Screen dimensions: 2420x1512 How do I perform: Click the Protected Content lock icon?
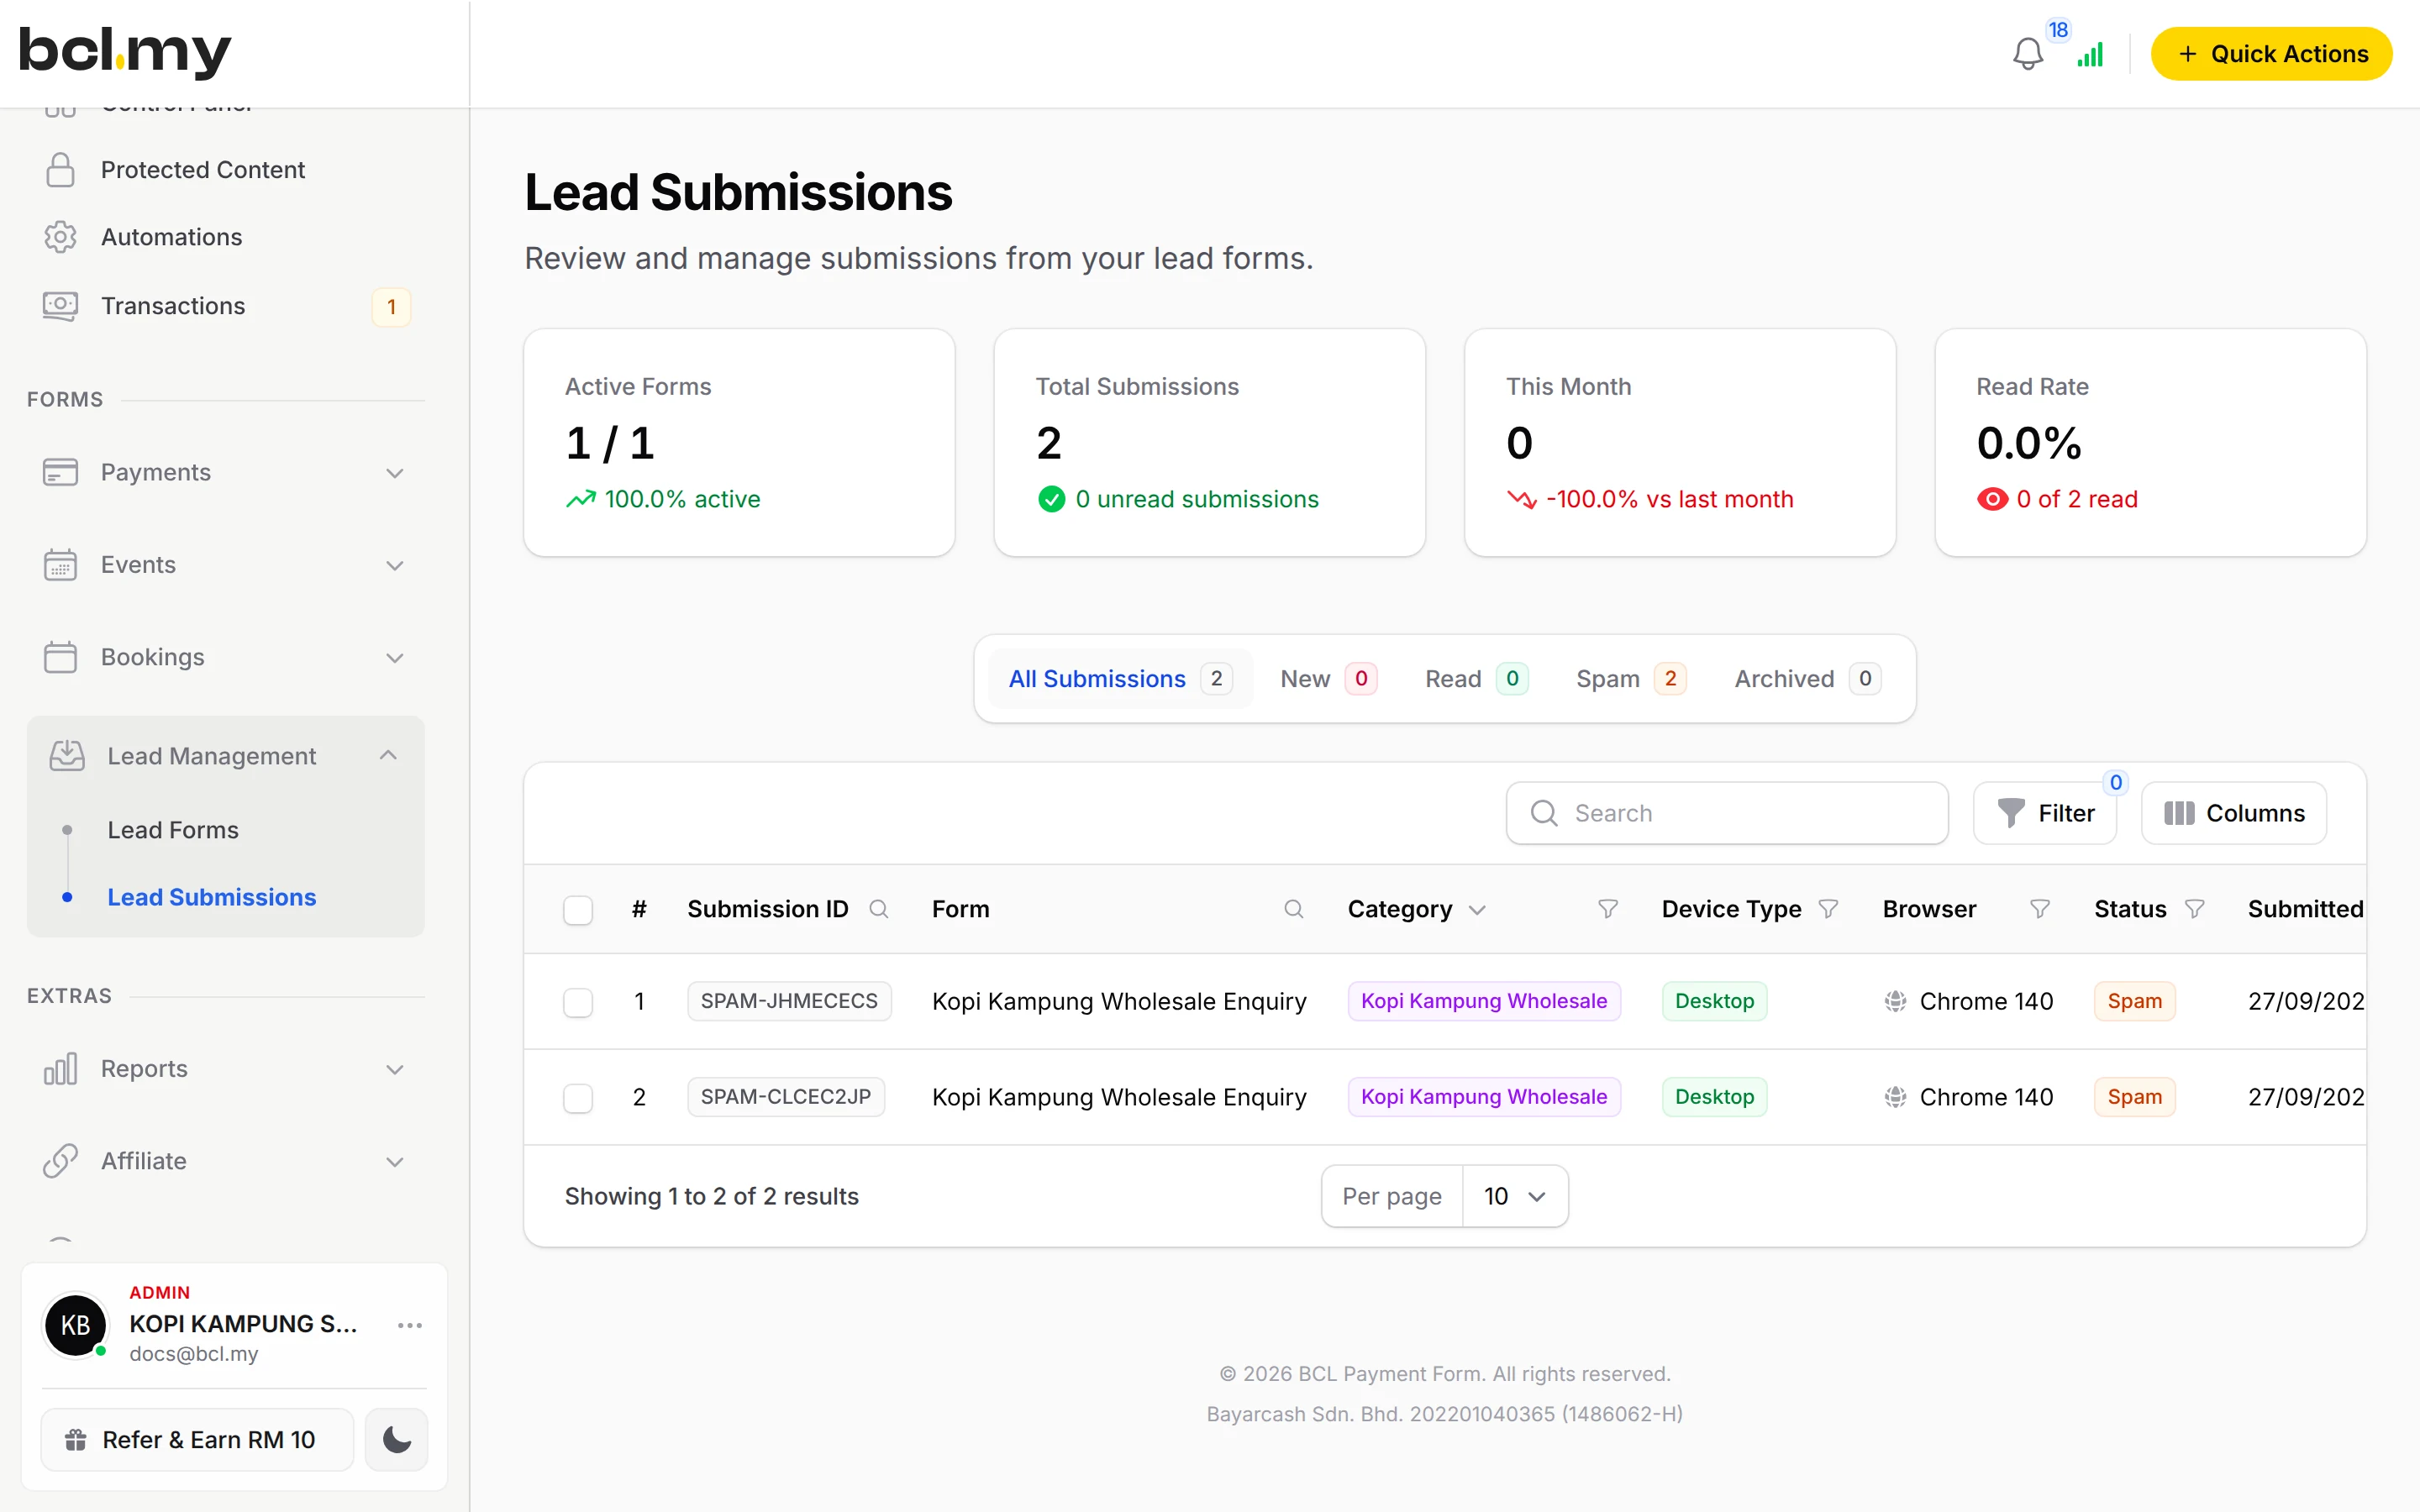pyautogui.click(x=60, y=170)
